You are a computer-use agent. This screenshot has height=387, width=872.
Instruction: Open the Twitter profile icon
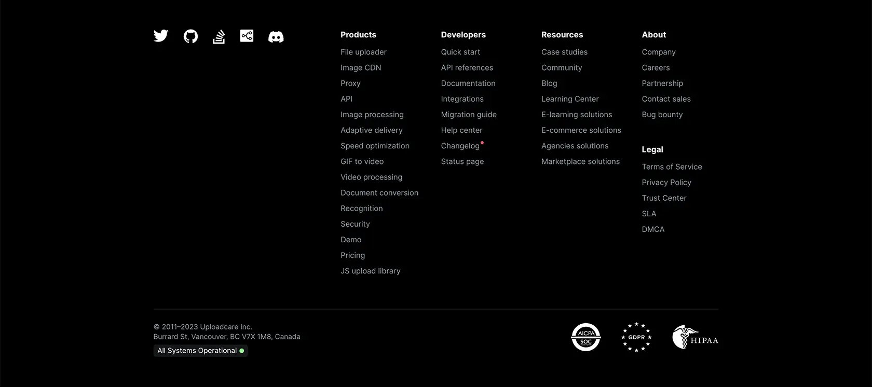(161, 36)
